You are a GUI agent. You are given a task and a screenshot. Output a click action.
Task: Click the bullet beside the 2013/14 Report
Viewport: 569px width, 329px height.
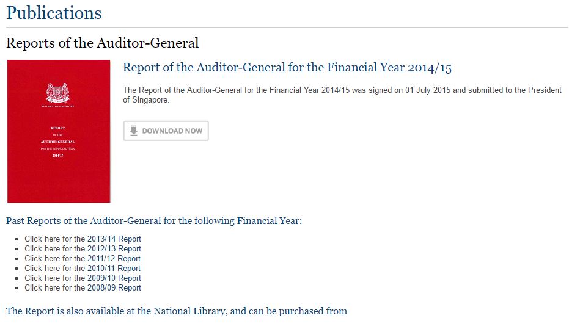[17, 239]
